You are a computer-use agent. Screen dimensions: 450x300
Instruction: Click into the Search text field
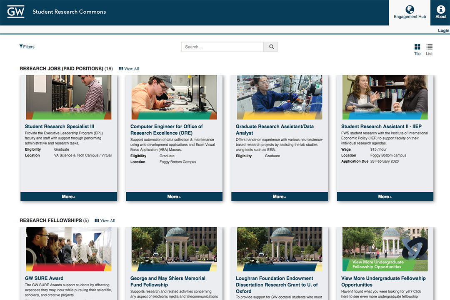(222, 47)
